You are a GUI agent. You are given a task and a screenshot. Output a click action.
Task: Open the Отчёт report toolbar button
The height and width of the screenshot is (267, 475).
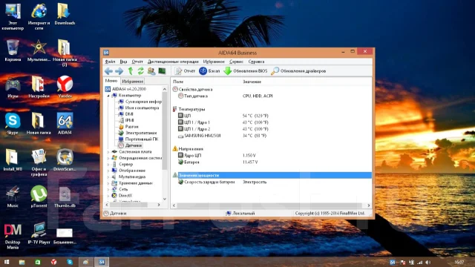tap(185, 71)
